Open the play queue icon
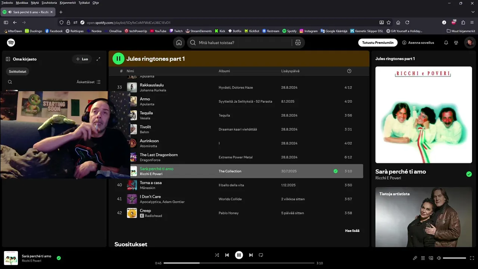 tap(423, 258)
